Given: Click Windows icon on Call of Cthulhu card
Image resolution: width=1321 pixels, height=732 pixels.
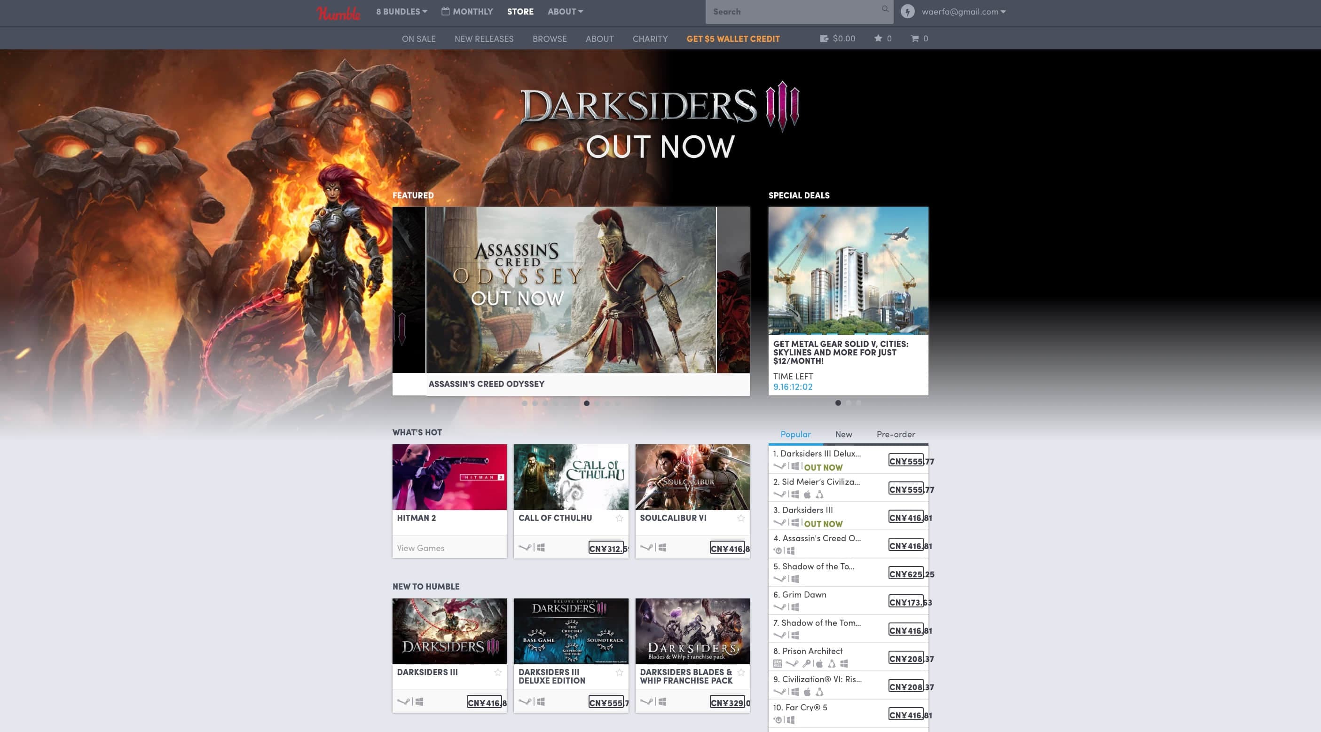Looking at the screenshot, I should click(541, 547).
